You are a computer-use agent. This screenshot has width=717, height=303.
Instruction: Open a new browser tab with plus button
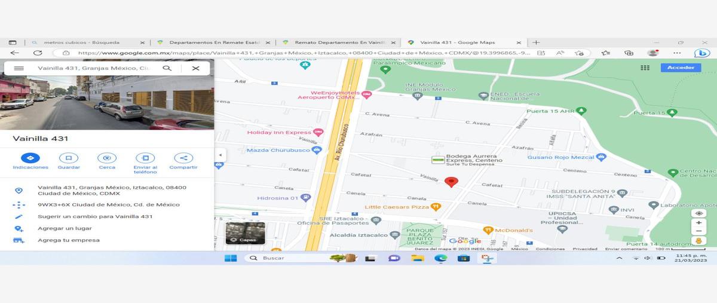coord(536,42)
